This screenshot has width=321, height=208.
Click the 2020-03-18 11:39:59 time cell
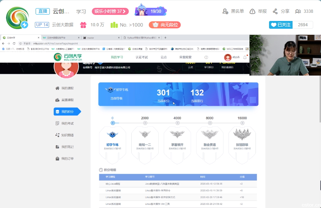point(211,191)
